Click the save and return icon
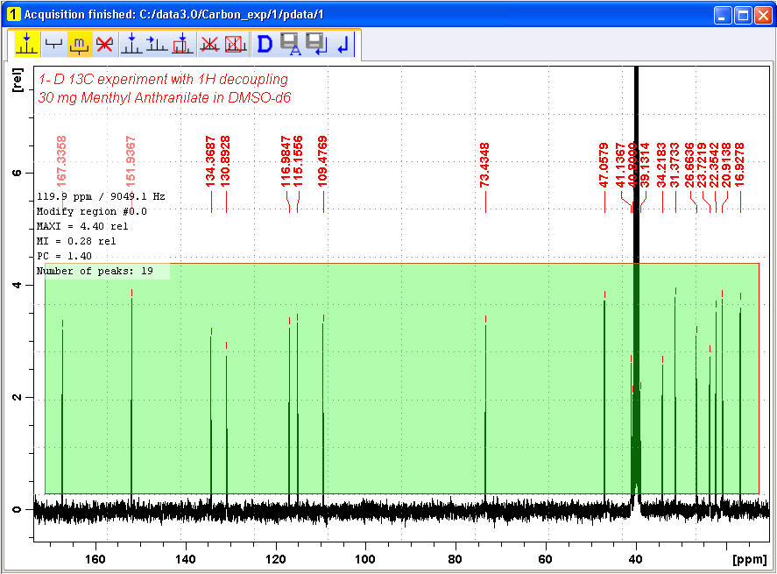 point(315,44)
